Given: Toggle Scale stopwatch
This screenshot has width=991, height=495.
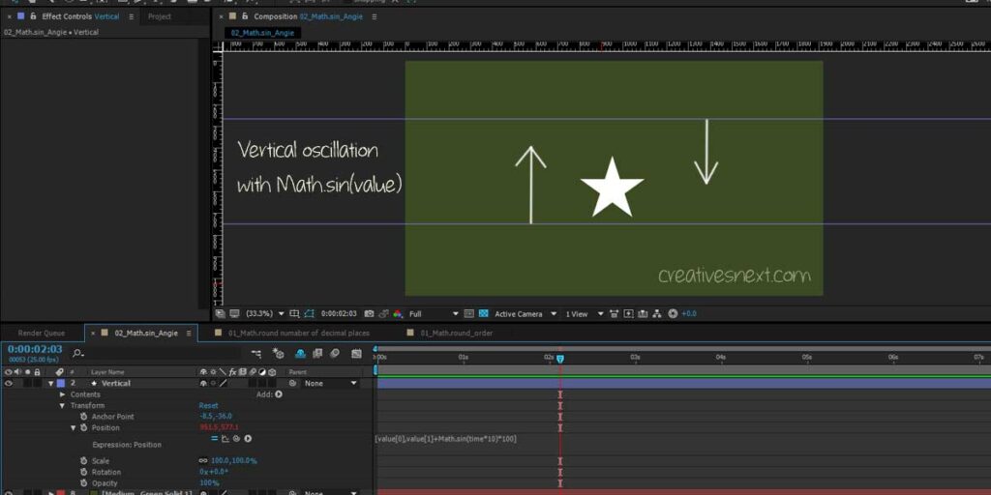Looking at the screenshot, I should point(83,461).
